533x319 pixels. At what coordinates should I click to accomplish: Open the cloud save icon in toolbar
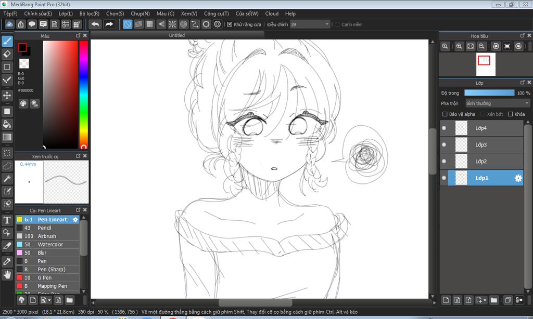9,24
